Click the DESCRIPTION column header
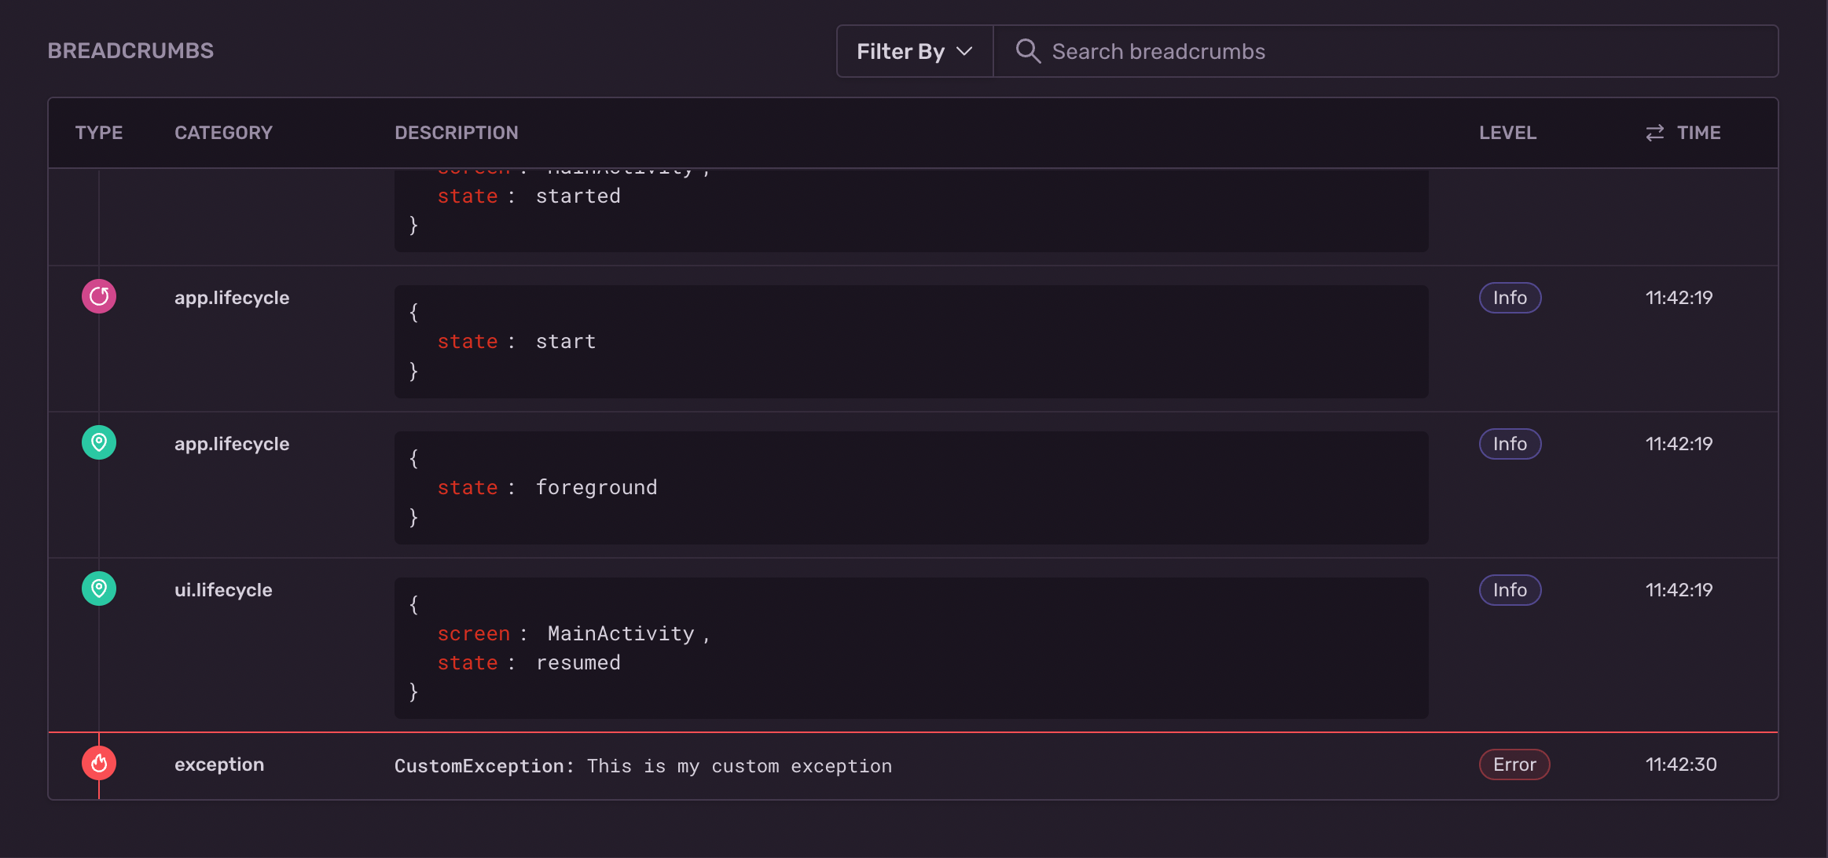1828x858 pixels. 456,133
